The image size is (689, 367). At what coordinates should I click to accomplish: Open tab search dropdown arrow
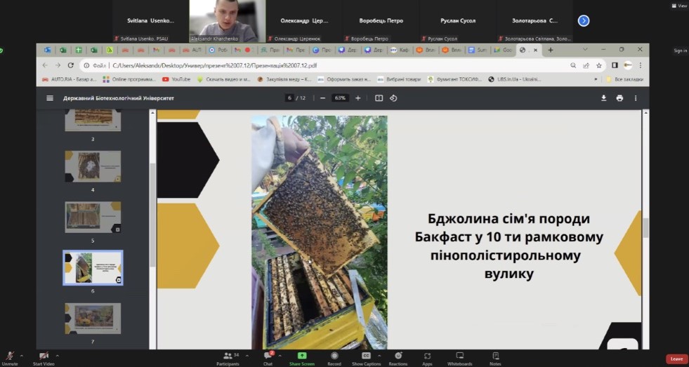pyautogui.click(x=585, y=50)
